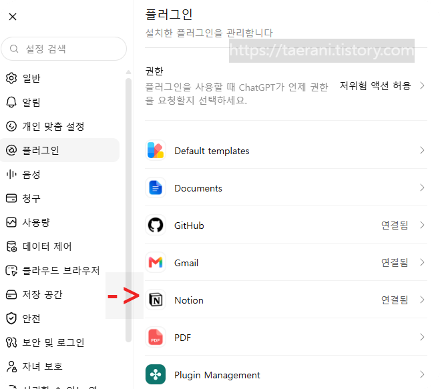Click the database icon for 데이터 제어
Image resolution: width=440 pixels, height=389 pixels.
(11, 246)
